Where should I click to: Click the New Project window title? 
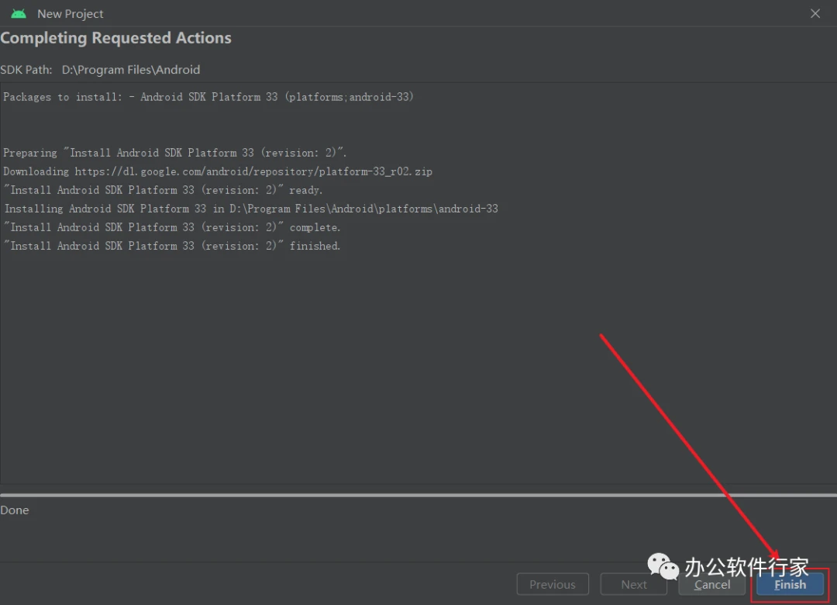tap(71, 14)
